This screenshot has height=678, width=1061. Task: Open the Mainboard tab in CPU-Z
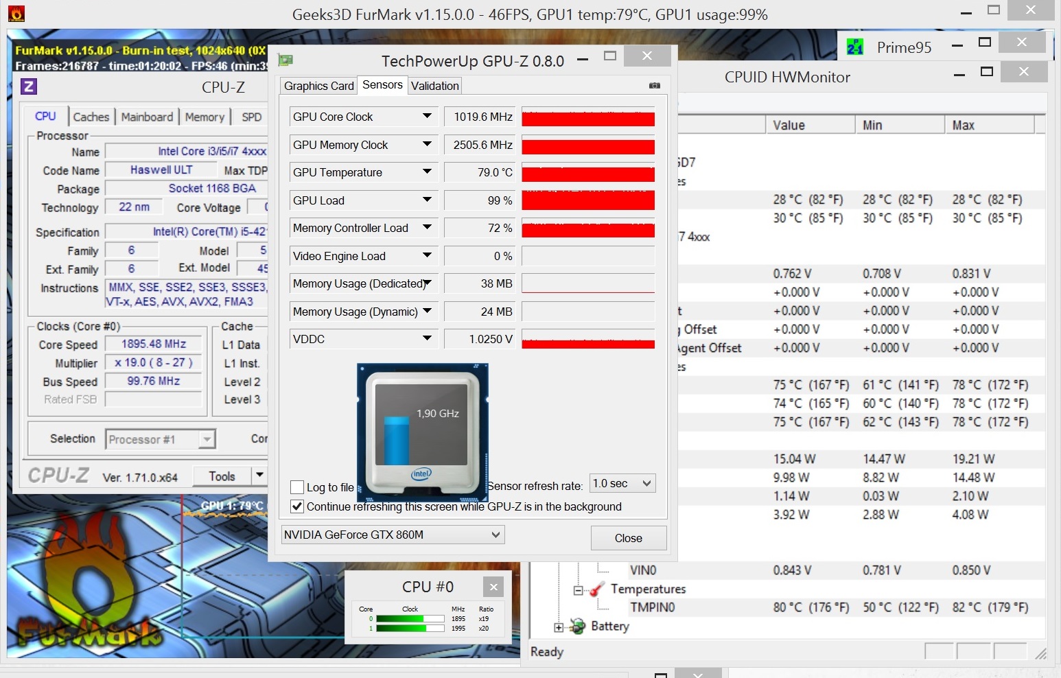click(x=148, y=117)
